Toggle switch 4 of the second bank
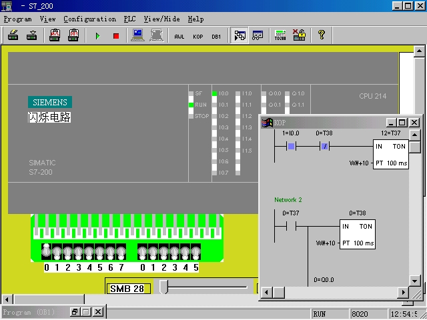This screenshot has height=320, width=427. click(185, 251)
